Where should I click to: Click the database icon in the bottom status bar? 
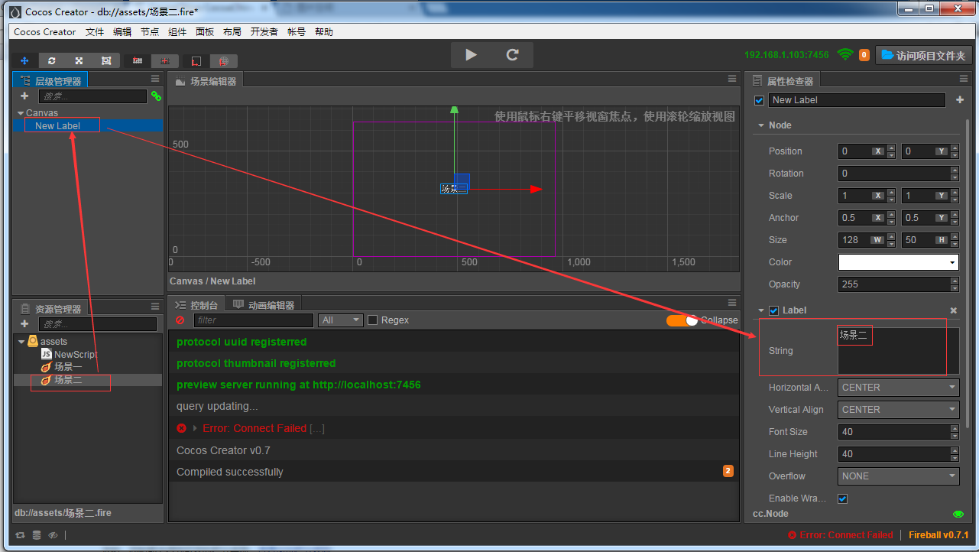pyautogui.click(x=37, y=535)
